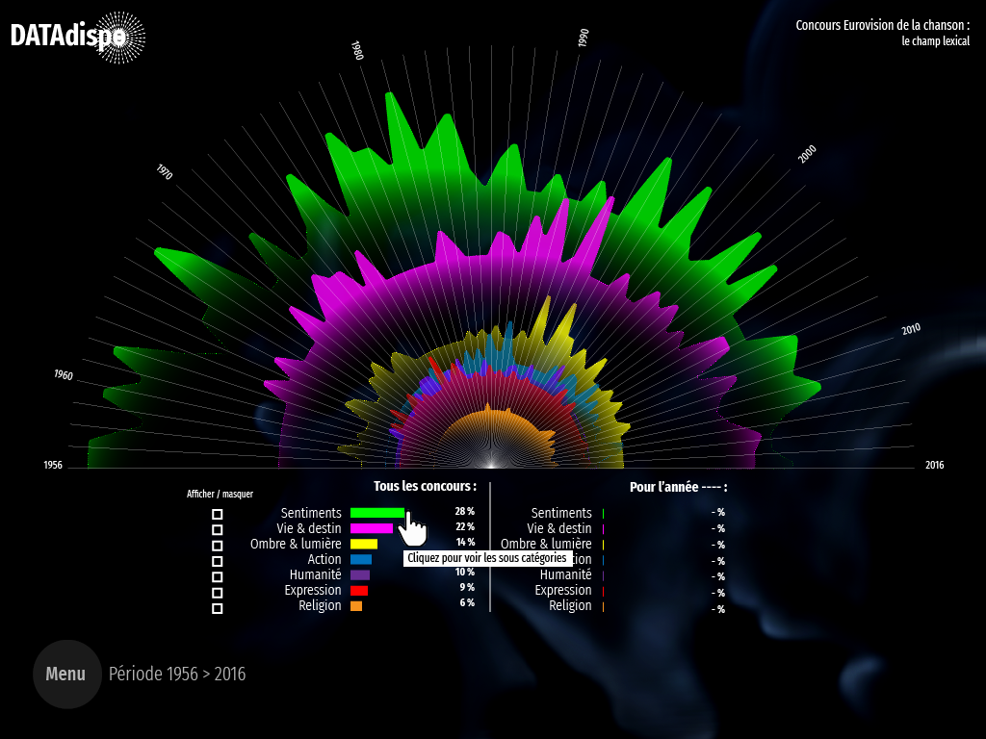Image resolution: width=986 pixels, height=739 pixels.
Task: Click the Période 1956 > 2016 text
Action: click(x=177, y=675)
